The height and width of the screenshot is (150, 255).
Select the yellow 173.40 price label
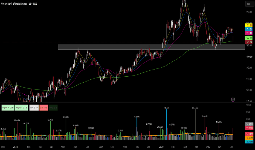click(249, 25)
